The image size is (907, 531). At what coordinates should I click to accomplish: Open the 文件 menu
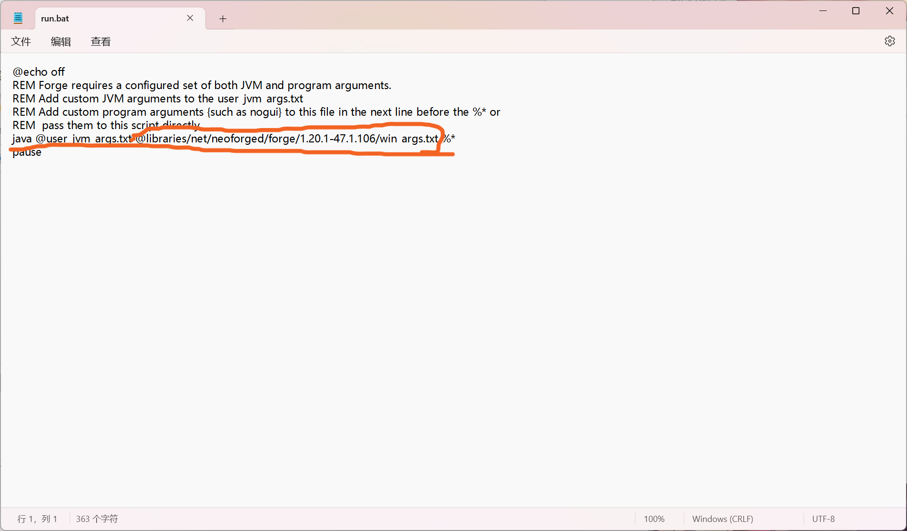(21, 42)
